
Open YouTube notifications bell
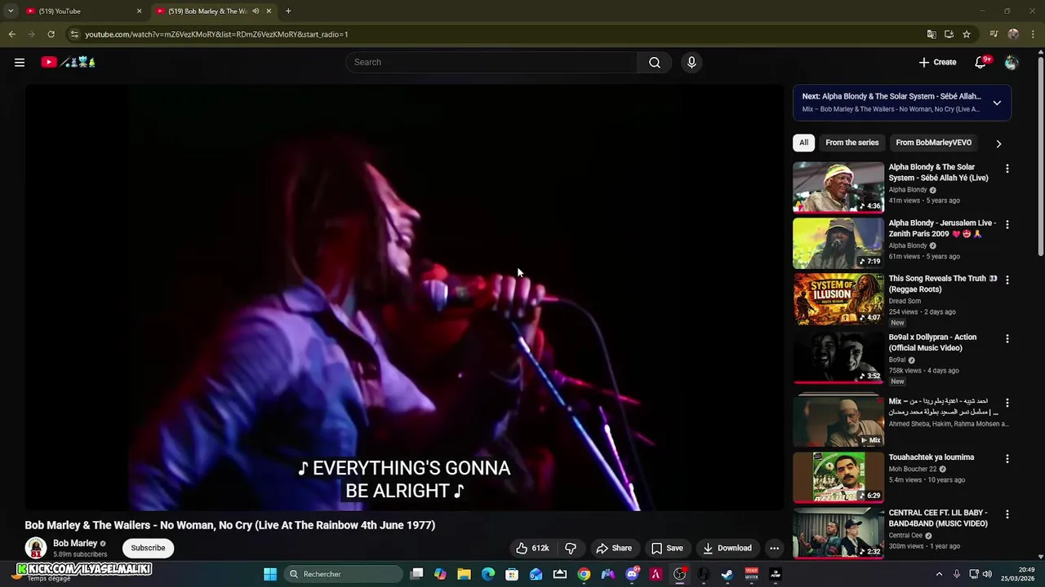click(981, 62)
